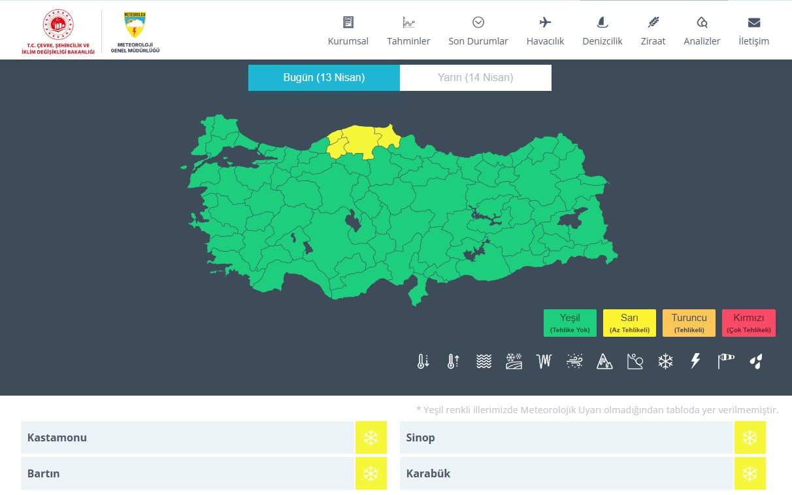Open the Havacılık navigation menu
The width and height of the screenshot is (792, 495).
point(545,31)
